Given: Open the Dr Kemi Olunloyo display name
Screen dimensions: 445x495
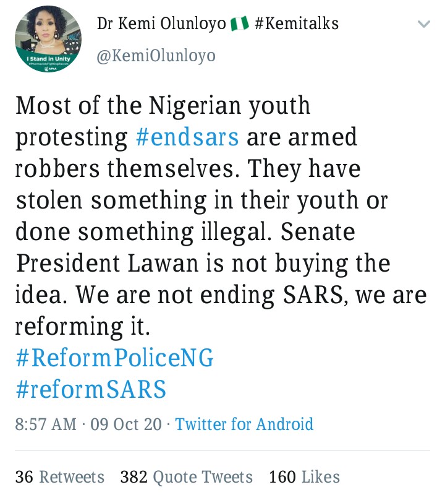Looking at the screenshot, I should click(161, 24).
